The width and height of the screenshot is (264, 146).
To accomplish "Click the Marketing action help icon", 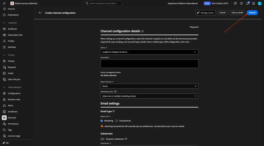I will (x=115, y=92).
